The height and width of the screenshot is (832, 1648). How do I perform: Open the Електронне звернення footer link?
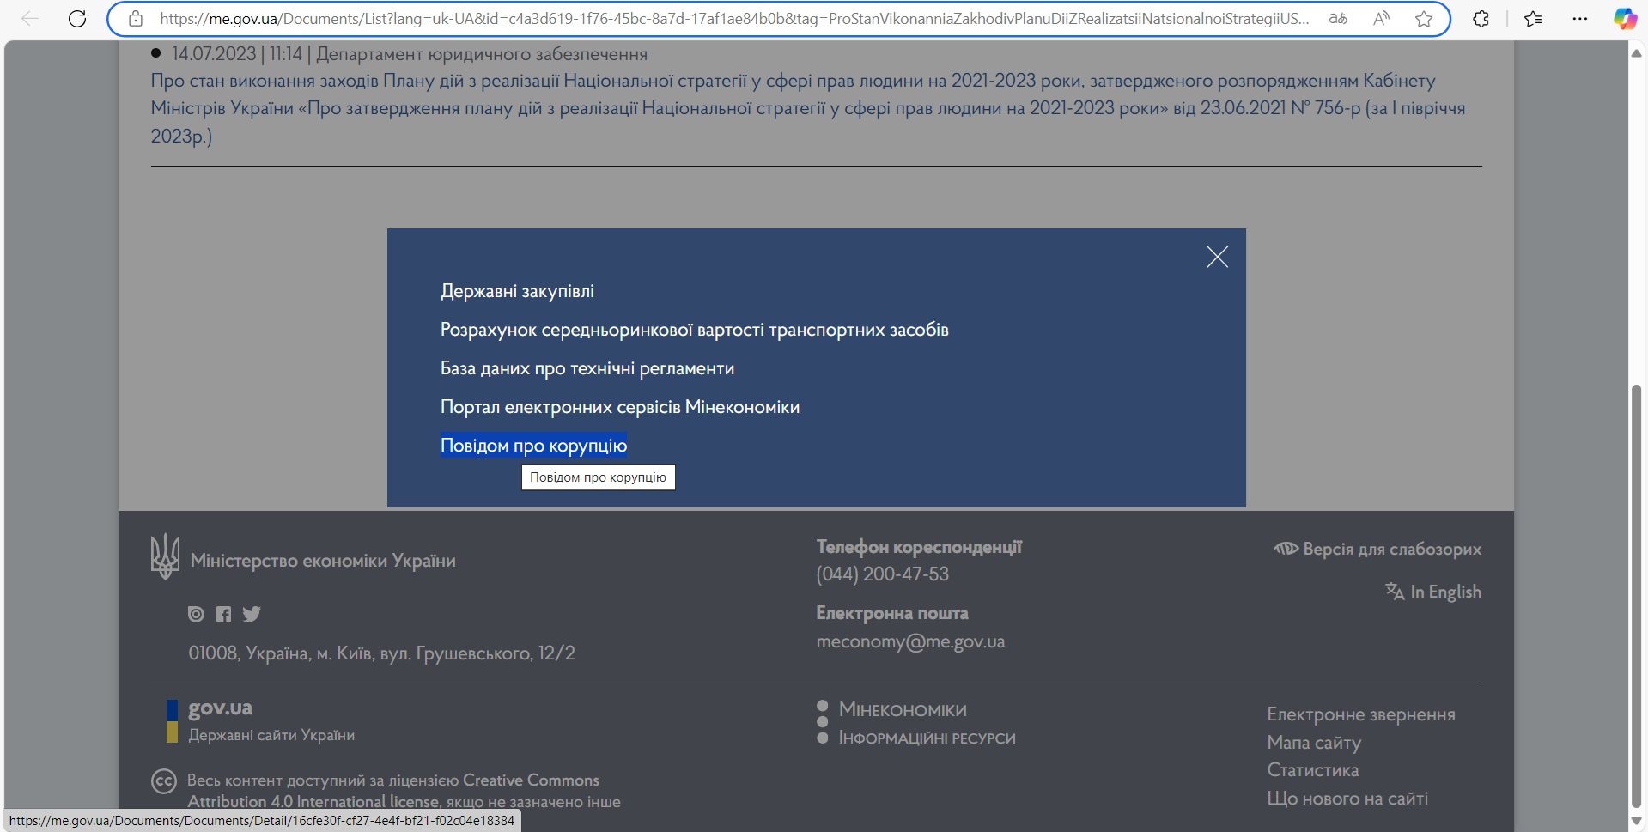tap(1360, 714)
